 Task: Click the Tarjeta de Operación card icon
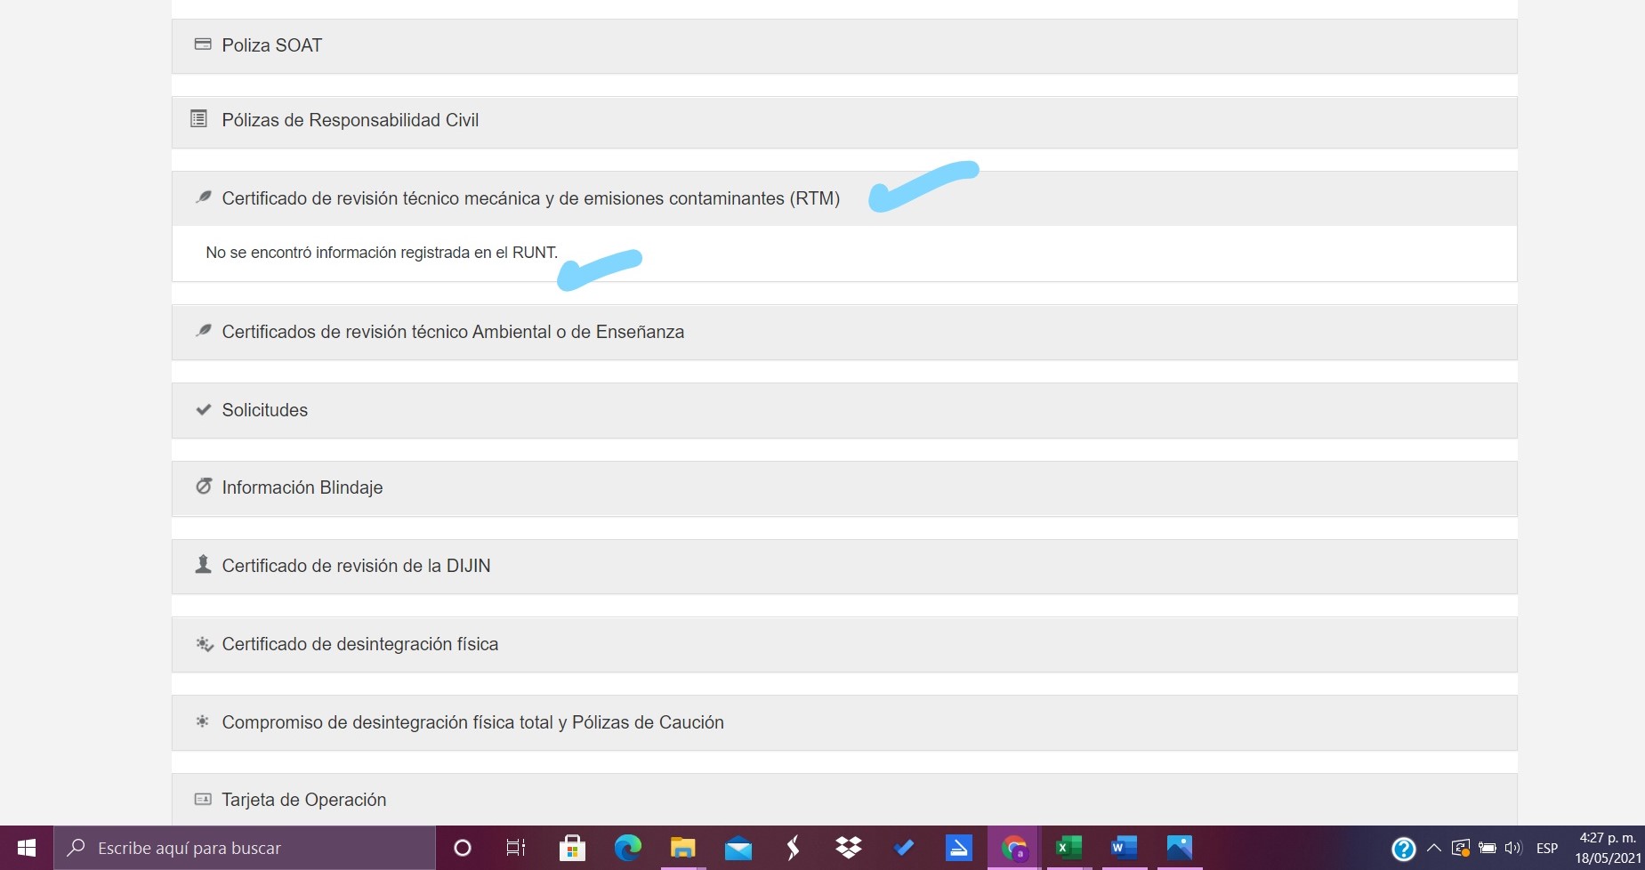pyautogui.click(x=203, y=799)
